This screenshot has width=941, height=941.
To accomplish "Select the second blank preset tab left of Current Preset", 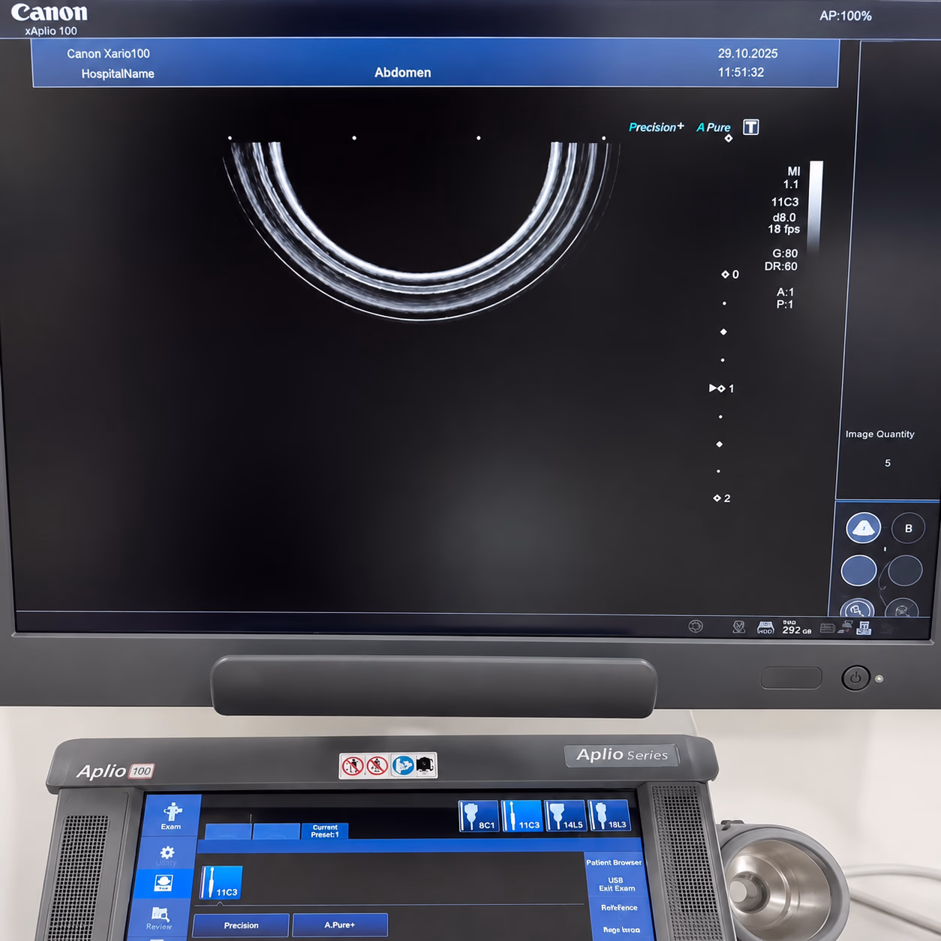I will [276, 831].
